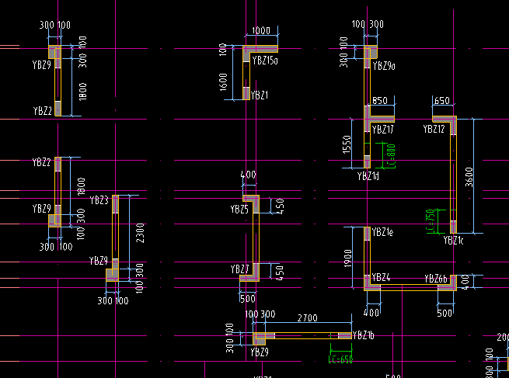Click the YBZ5 column label
Image resolution: width=509 pixels, height=378 pixels.
(239, 210)
